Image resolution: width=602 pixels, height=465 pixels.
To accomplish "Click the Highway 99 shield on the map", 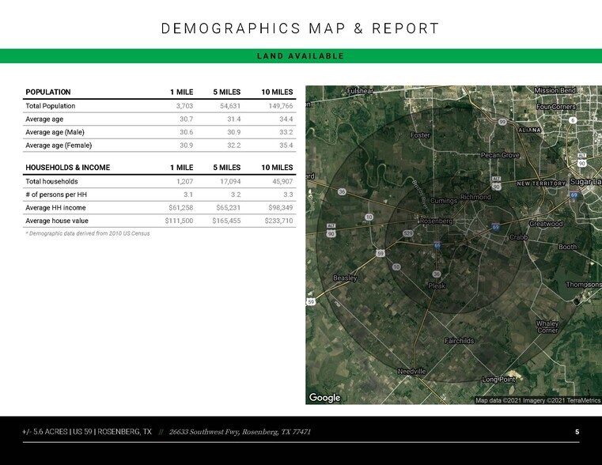I will pos(502,122).
